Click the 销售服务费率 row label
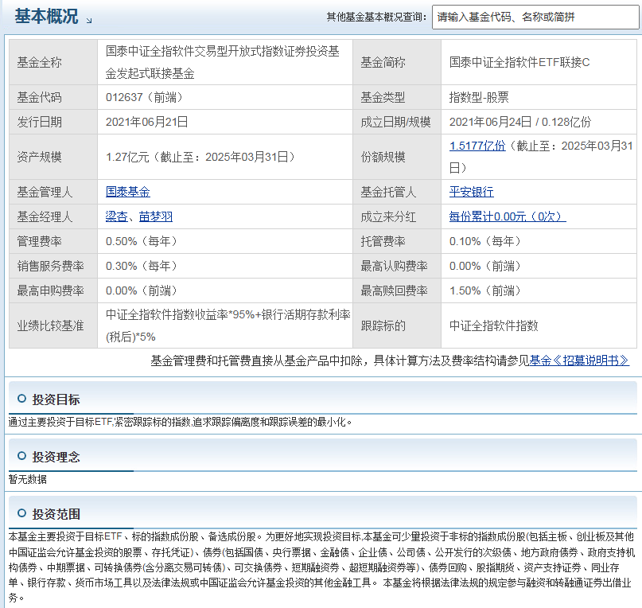Screen dimensions: 642x608 pyautogui.click(x=50, y=266)
